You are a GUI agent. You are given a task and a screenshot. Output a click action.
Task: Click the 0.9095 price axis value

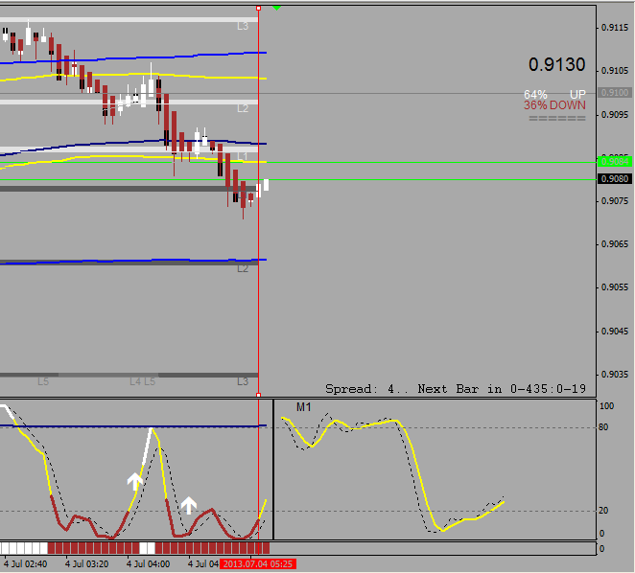[615, 115]
